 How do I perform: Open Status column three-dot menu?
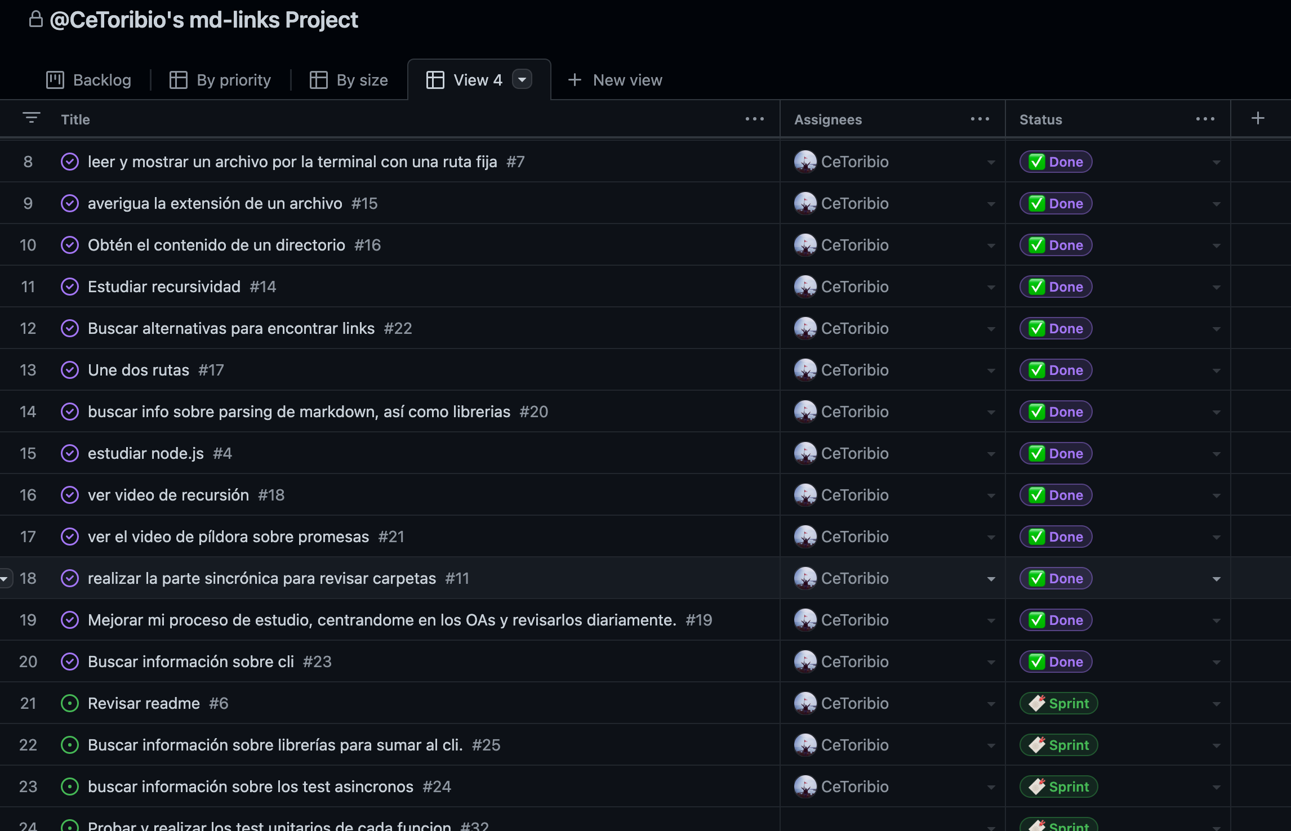click(x=1205, y=119)
